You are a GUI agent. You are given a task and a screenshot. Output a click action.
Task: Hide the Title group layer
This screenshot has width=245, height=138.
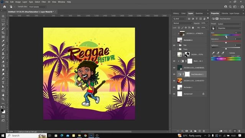(174, 45)
